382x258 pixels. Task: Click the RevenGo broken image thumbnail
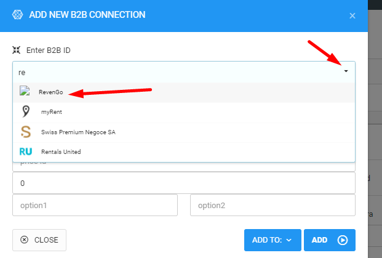pyautogui.click(x=25, y=91)
